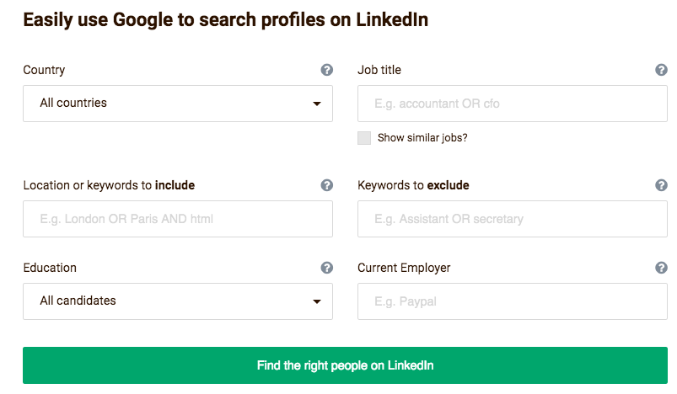This screenshot has height=394, width=677.
Task: Open the All countries dropdown
Action: (x=178, y=104)
